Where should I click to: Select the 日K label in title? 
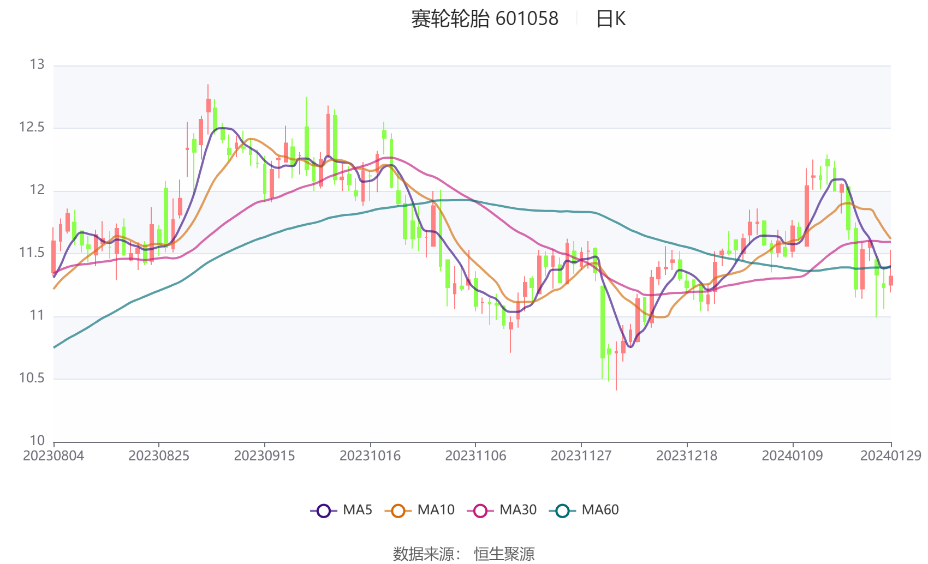click(610, 19)
